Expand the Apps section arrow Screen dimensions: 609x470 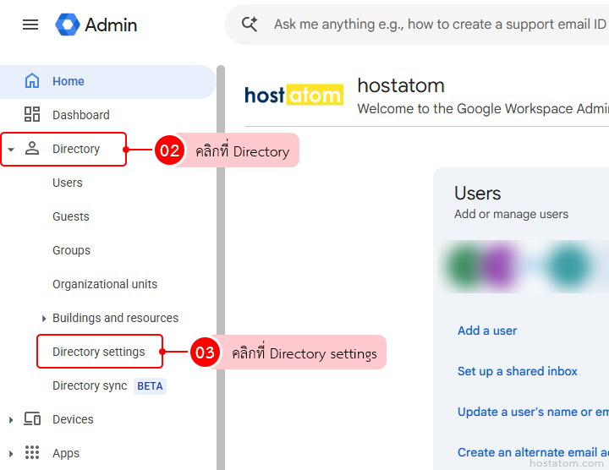[11, 454]
